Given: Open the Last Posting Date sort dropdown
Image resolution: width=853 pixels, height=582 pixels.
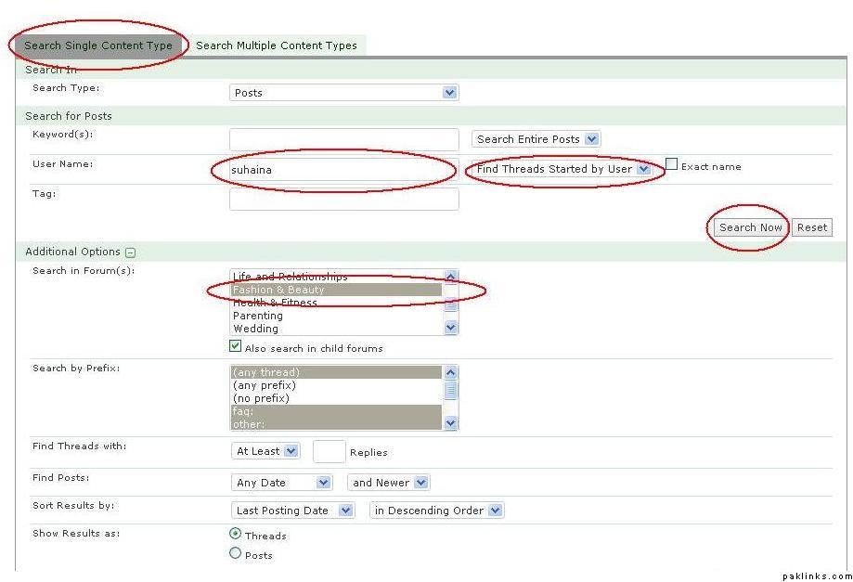Looking at the screenshot, I should tap(292, 511).
